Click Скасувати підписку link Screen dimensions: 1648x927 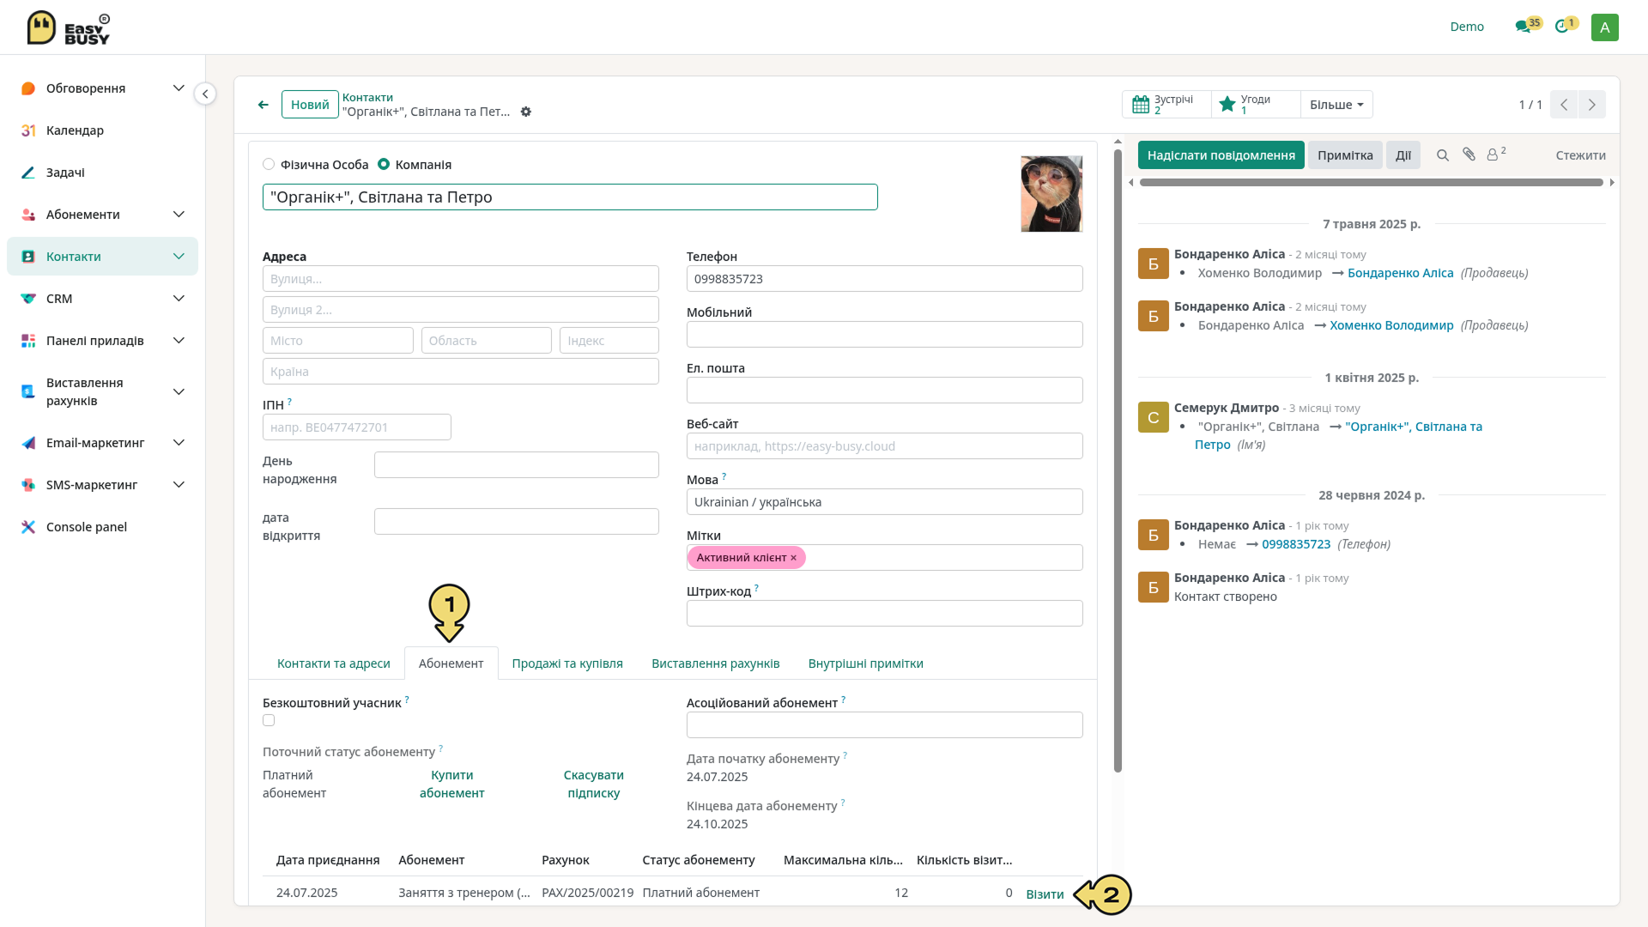click(x=593, y=784)
